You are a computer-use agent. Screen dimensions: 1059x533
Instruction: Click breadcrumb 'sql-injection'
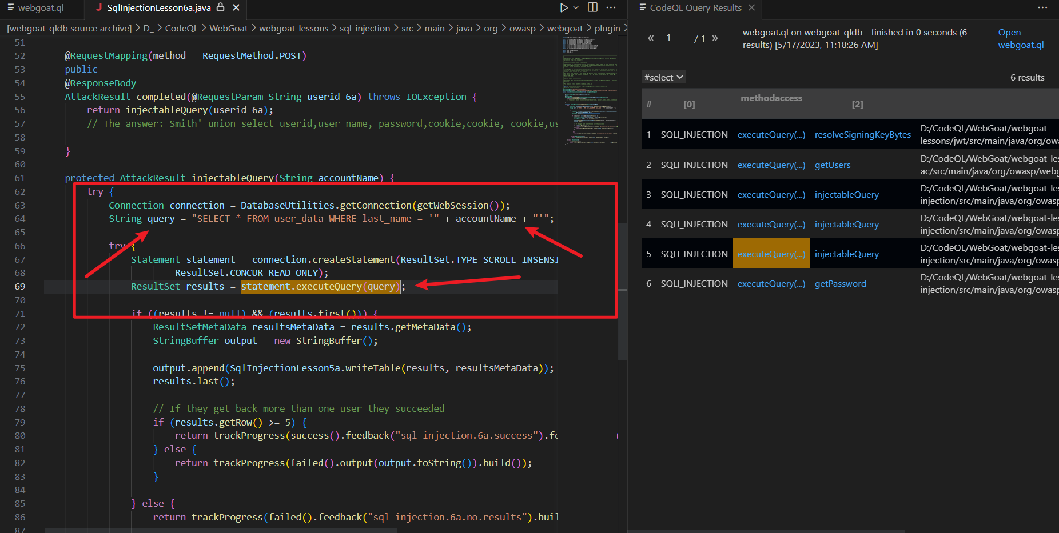pyautogui.click(x=365, y=28)
